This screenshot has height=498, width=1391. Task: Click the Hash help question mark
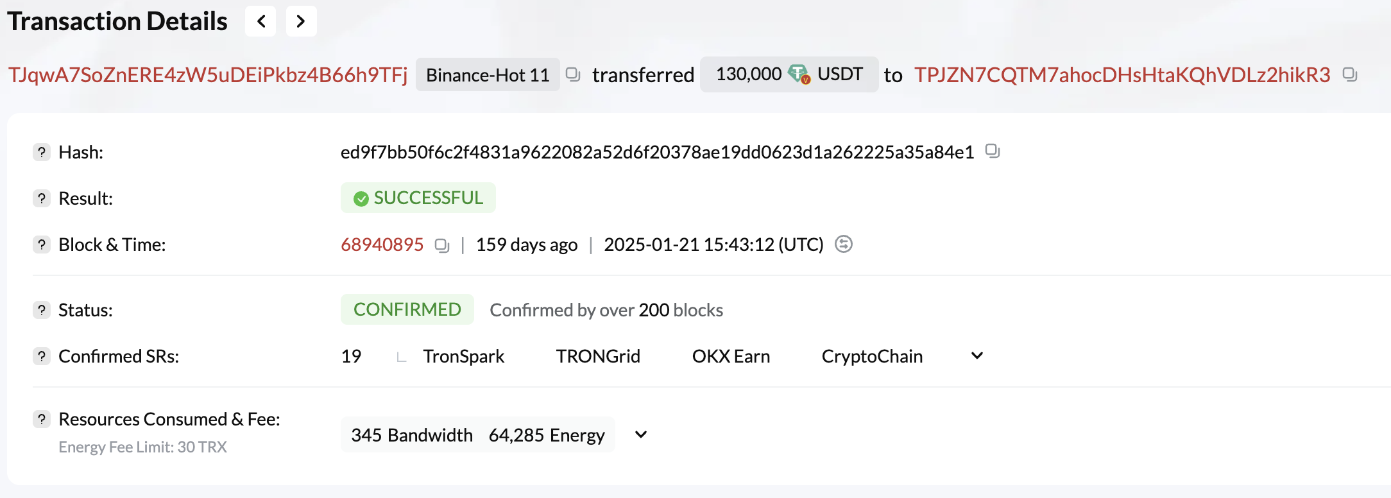(x=42, y=152)
